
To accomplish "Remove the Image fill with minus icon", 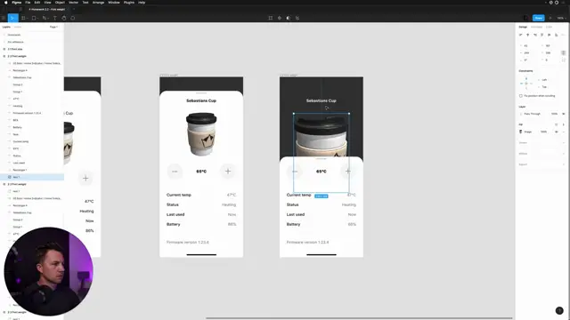I will [x=564, y=132].
